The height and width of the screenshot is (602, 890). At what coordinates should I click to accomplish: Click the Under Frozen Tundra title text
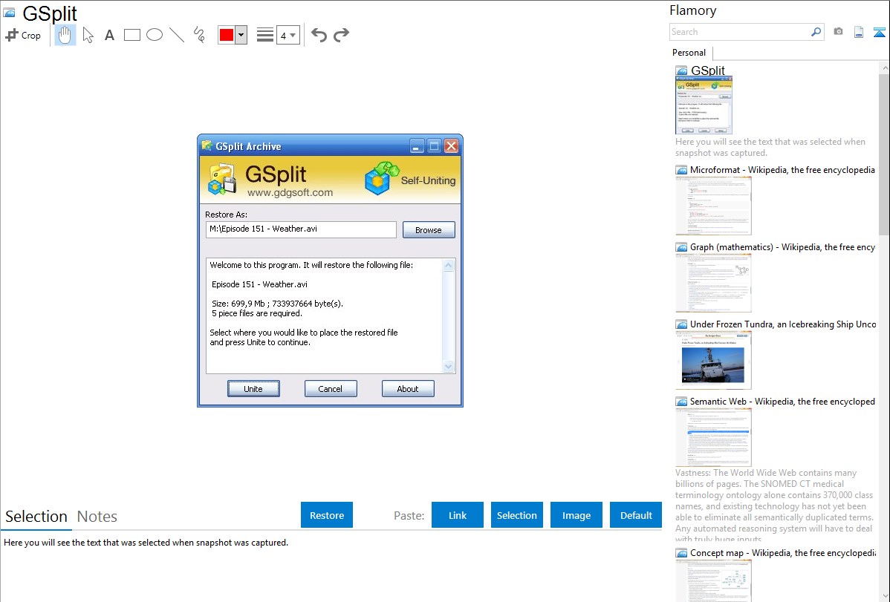783,324
